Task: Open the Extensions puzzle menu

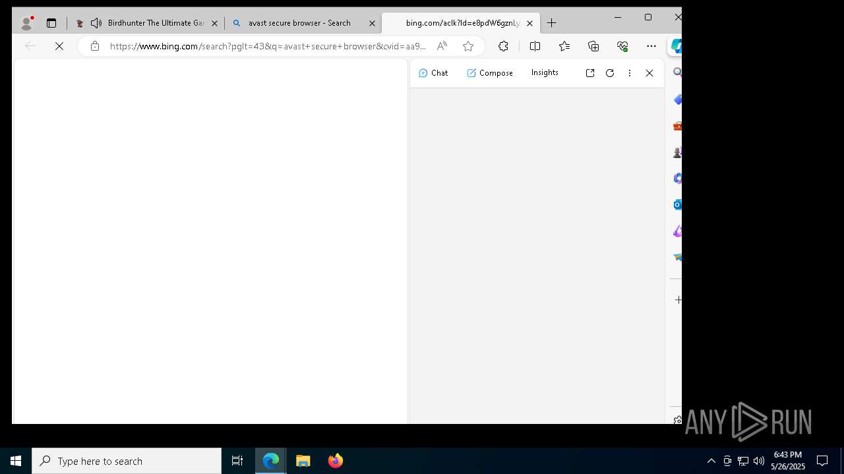Action: 503,46
